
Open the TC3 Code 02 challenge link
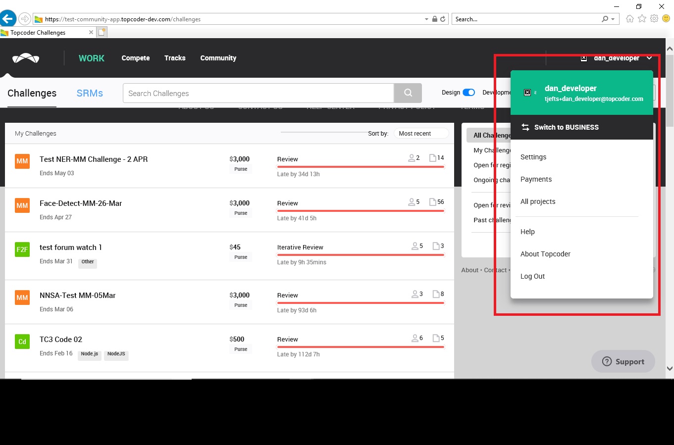(61, 340)
